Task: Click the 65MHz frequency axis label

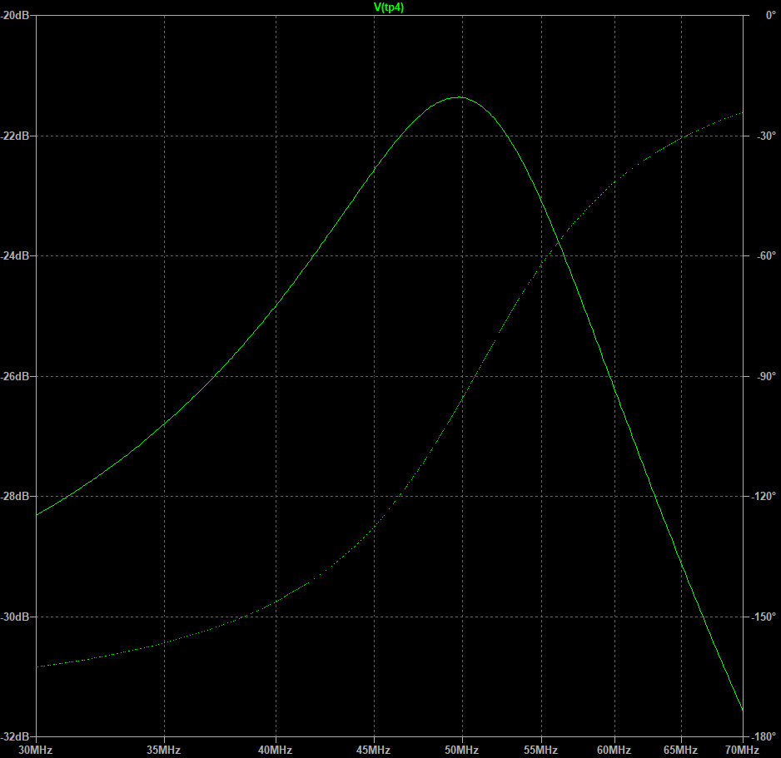Action: [681, 750]
